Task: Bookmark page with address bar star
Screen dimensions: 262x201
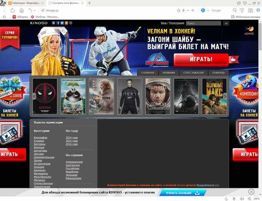Action: [x=179, y=11]
